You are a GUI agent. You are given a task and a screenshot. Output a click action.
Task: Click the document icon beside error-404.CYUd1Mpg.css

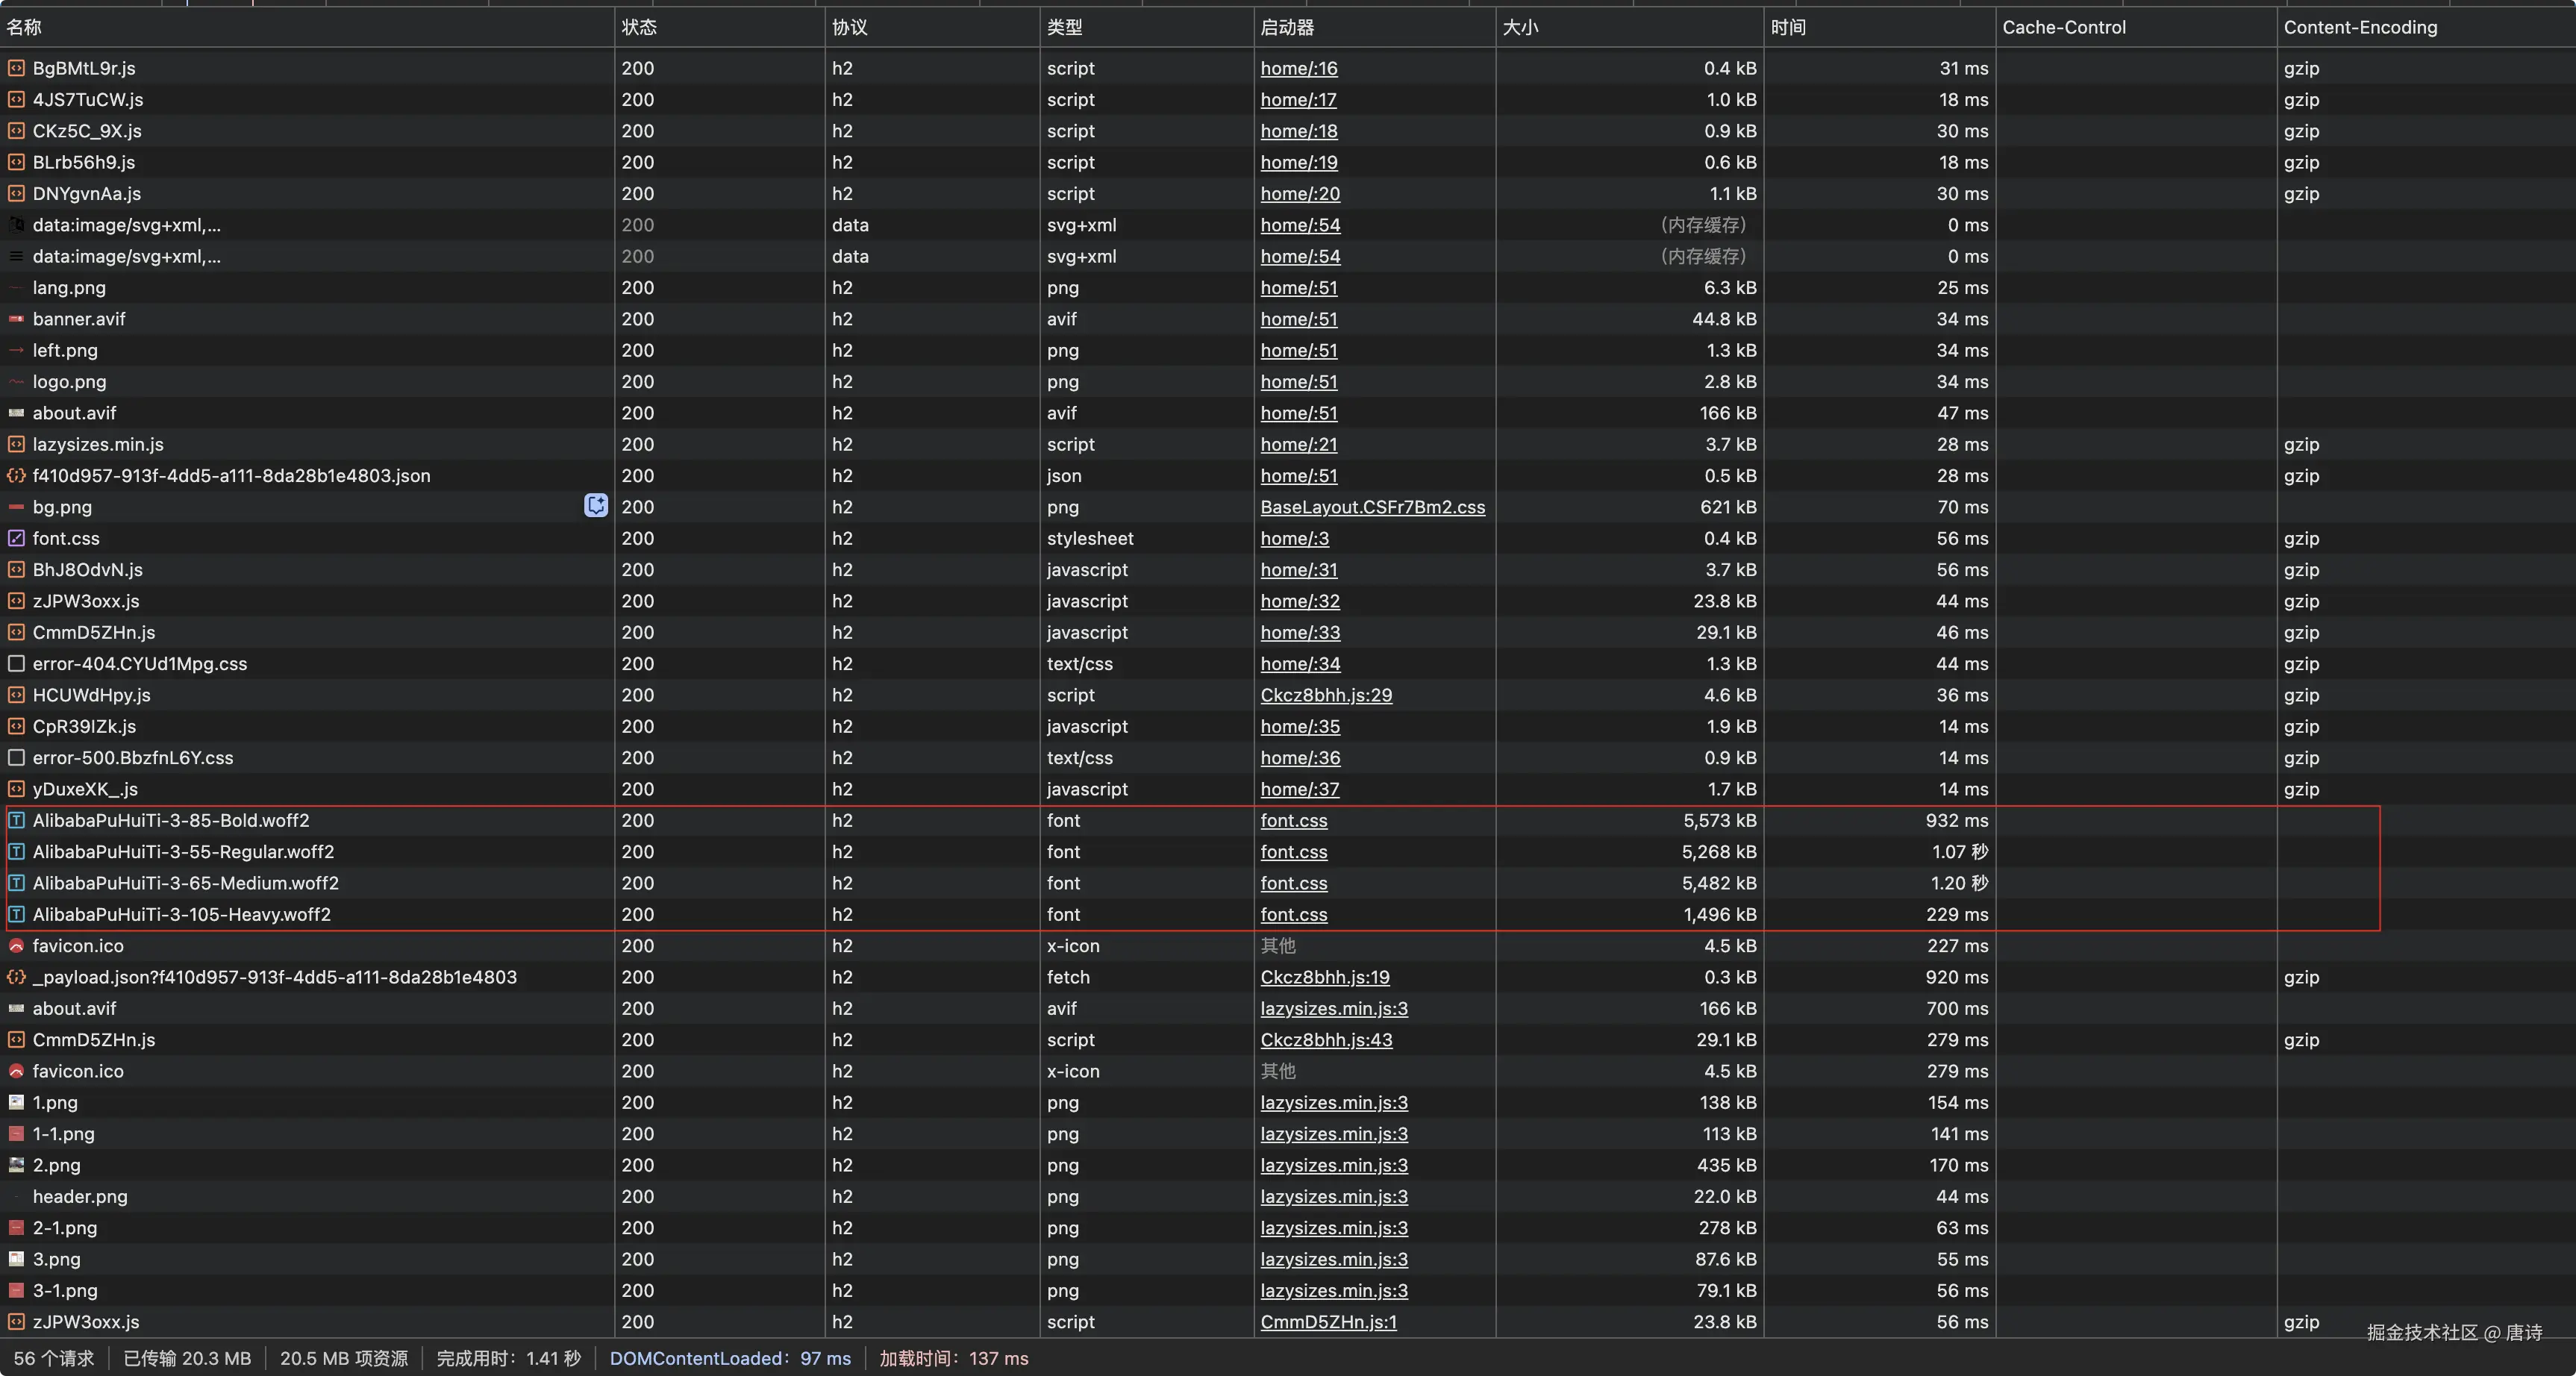coord(16,664)
